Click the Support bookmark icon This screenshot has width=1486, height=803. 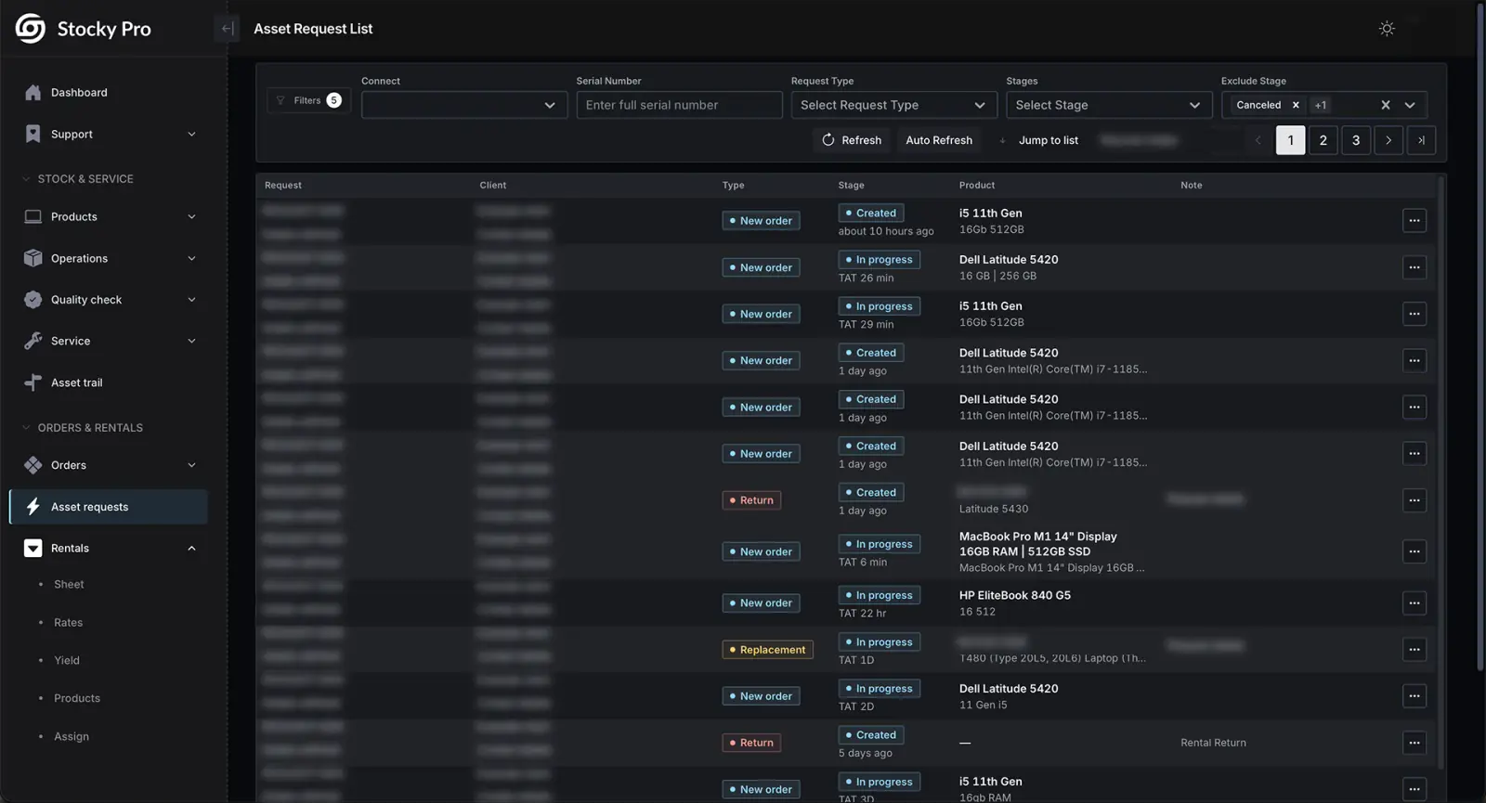pyautogui.click(x=33, y=135)
